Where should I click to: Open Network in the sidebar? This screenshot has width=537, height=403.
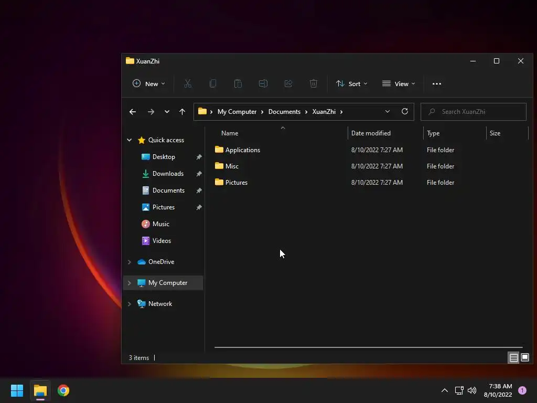click(x=160, y=304)
